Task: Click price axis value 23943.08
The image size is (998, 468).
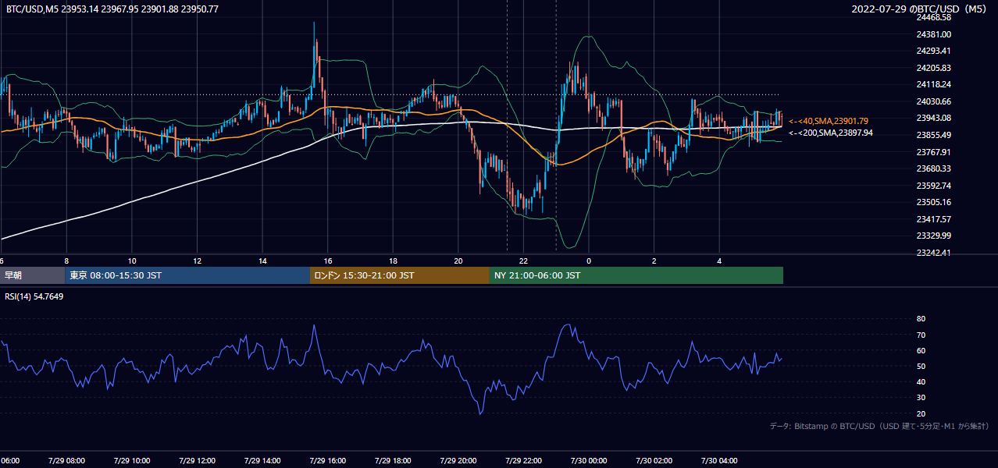Action: 934,118
